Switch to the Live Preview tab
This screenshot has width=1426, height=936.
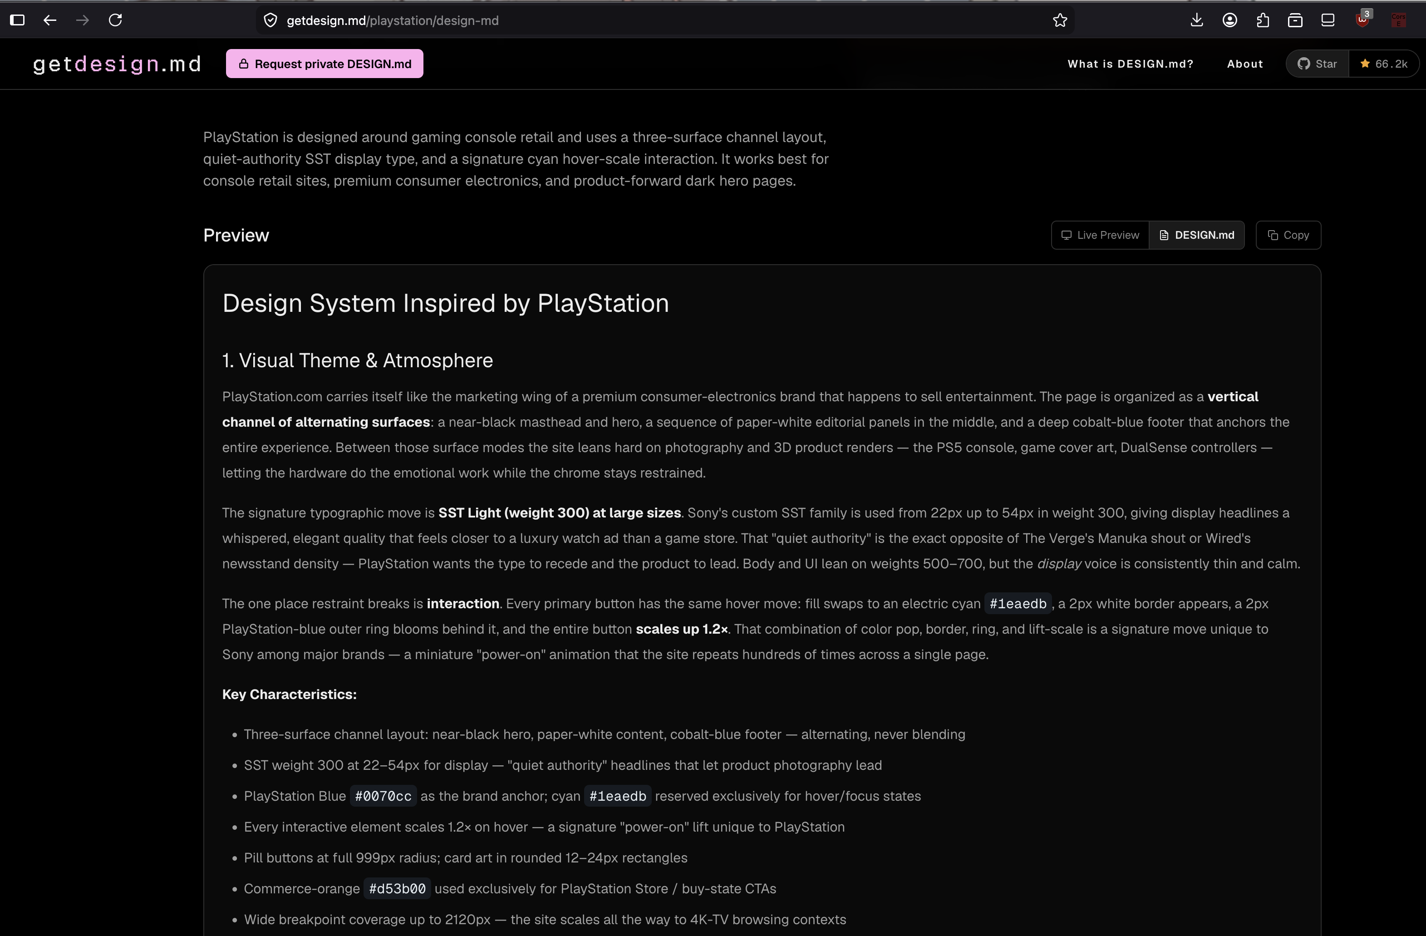pyautogui.click(x=1100, y=235)
